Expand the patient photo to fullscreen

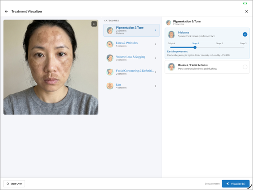point(94,24)
